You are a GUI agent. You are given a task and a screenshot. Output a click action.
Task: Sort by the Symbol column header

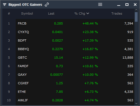point(27,13)
